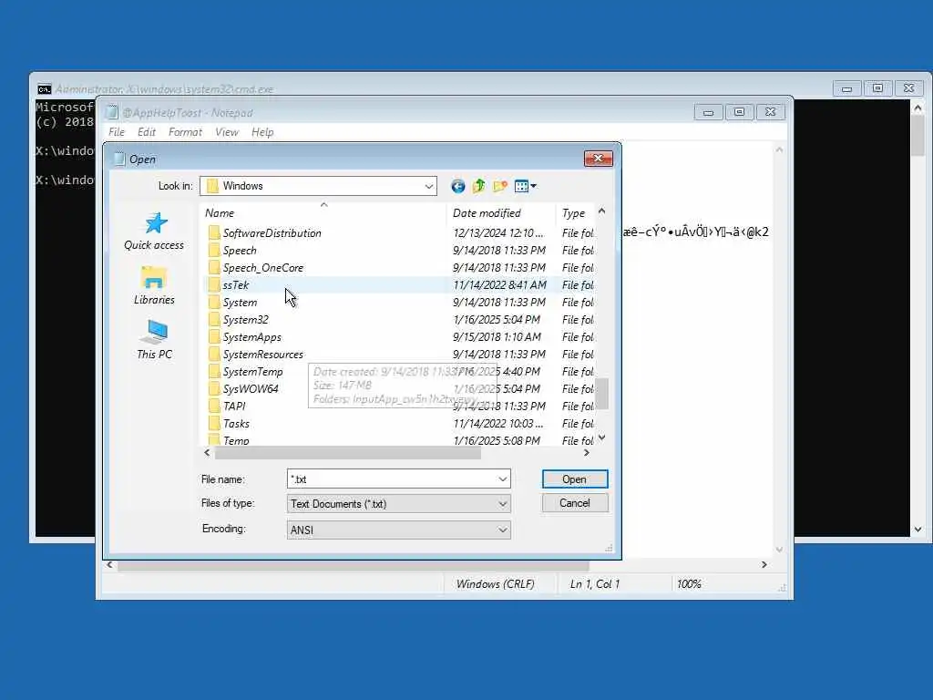Viewport: 933px width, 700px height.
Task: Open the Encoding dropdown
Action: point(399,530)
